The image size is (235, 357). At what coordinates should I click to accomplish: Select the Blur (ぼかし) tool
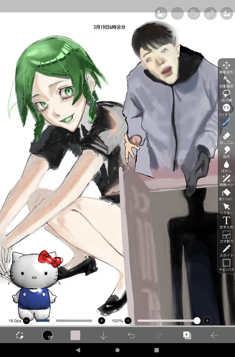pyautogui.click(x=226, y=166)
